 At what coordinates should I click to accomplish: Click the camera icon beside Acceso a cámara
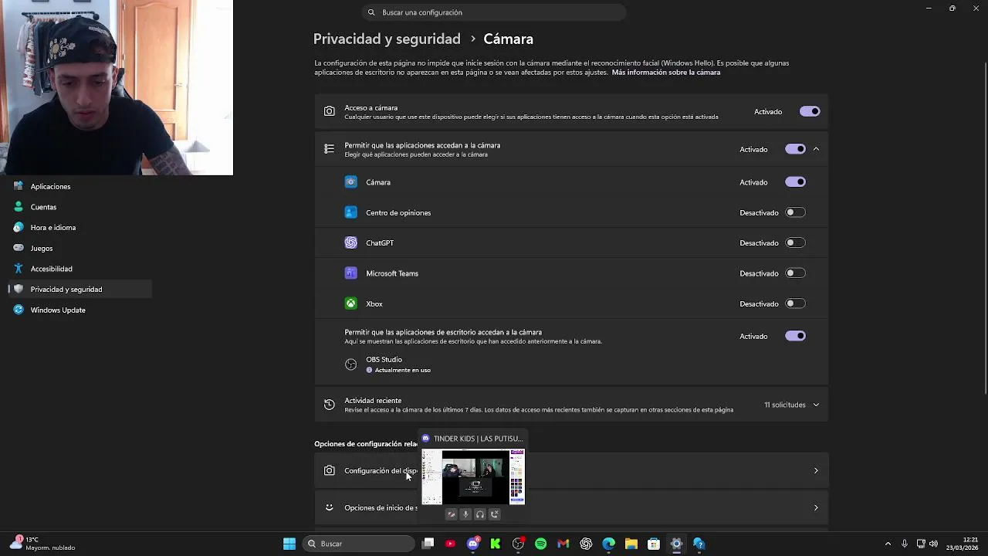pyautogui.click(x=330, y=111)
